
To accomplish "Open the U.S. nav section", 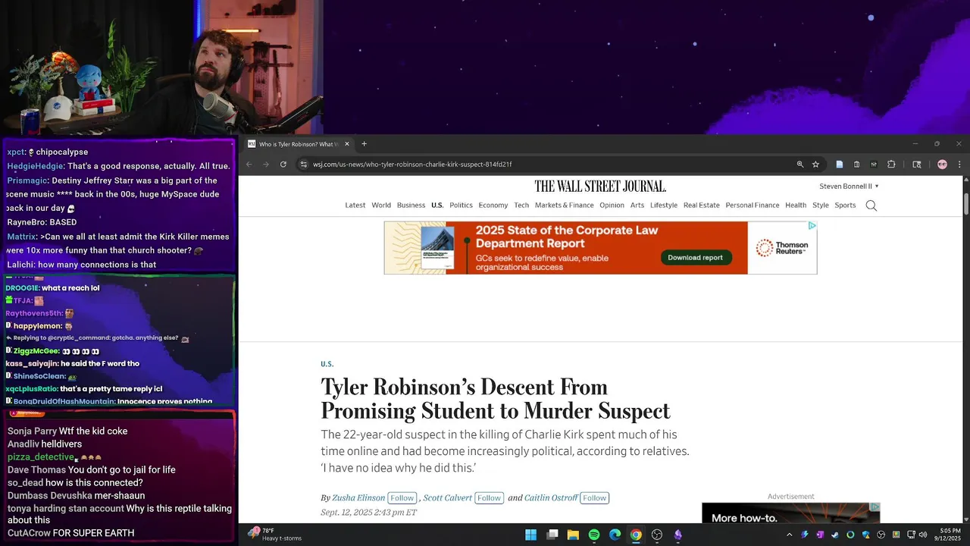I will 437,205.
